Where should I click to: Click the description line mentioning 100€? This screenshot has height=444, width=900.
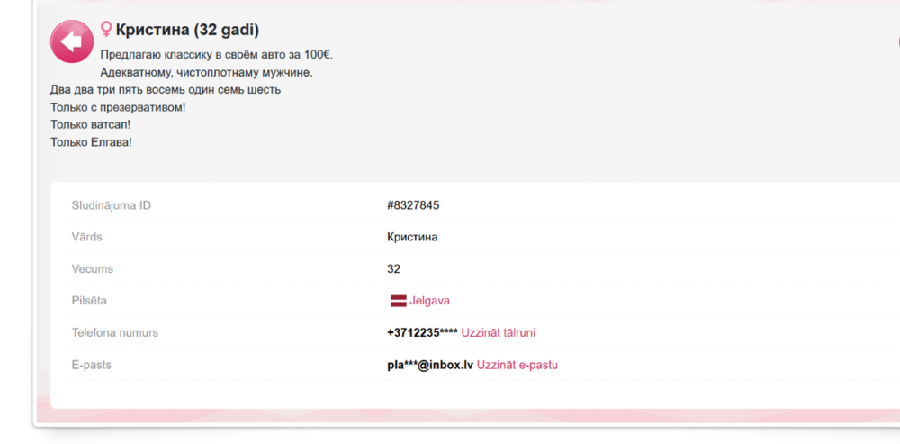(217, 55)
